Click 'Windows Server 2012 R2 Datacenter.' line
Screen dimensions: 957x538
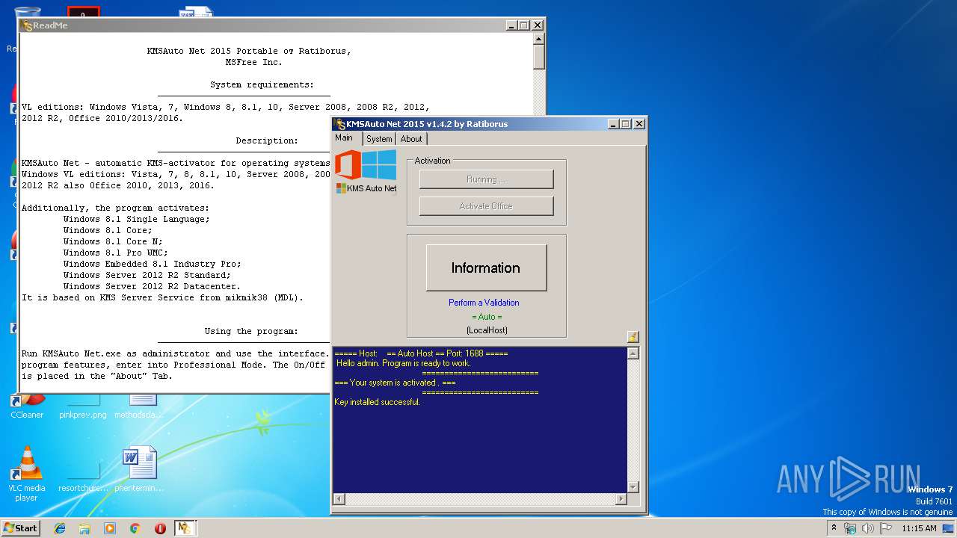click(152, 286)
